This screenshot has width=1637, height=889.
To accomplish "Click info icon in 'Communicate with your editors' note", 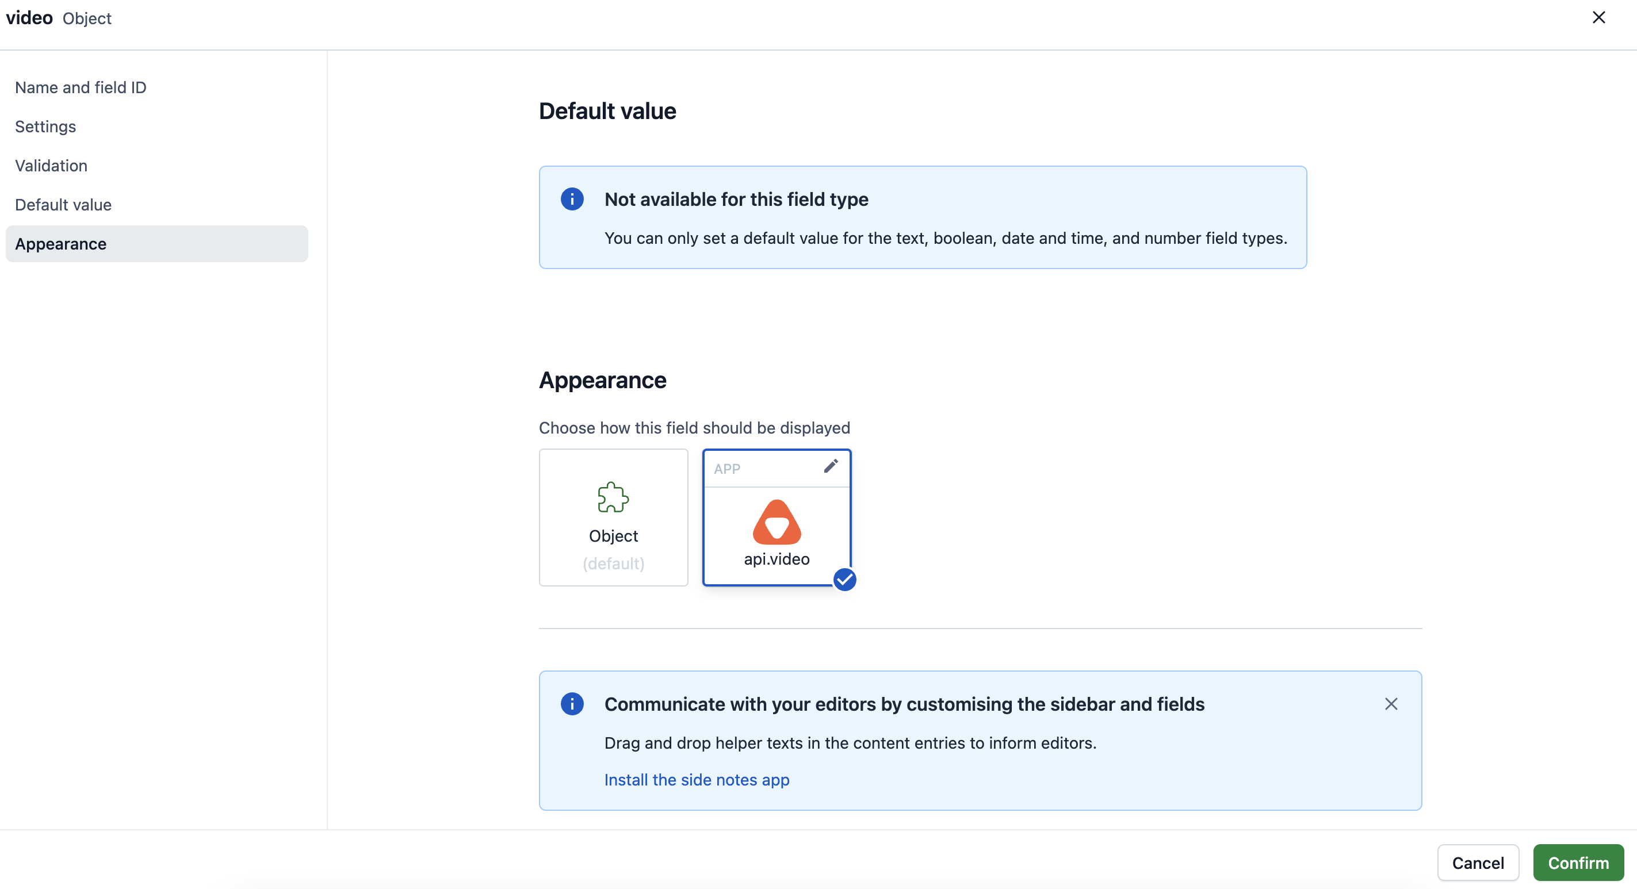I will click(572, 704).
